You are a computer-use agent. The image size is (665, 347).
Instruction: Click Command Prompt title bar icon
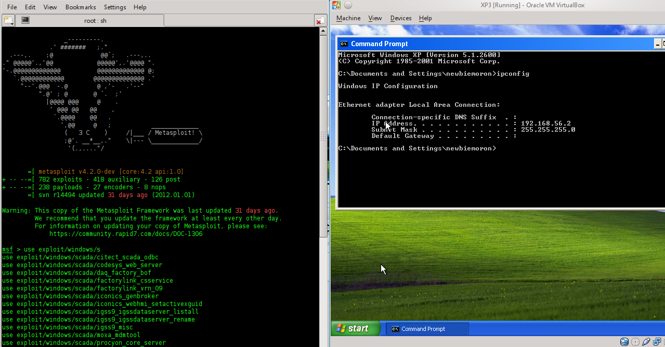pyautogui.click(x=344, y=44)
